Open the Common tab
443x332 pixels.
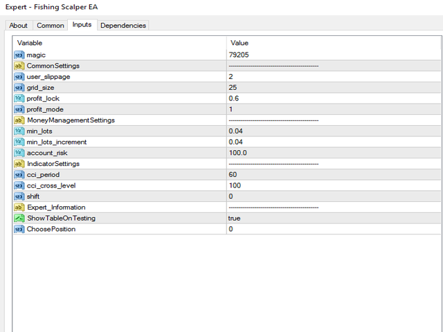pos(51,26)
